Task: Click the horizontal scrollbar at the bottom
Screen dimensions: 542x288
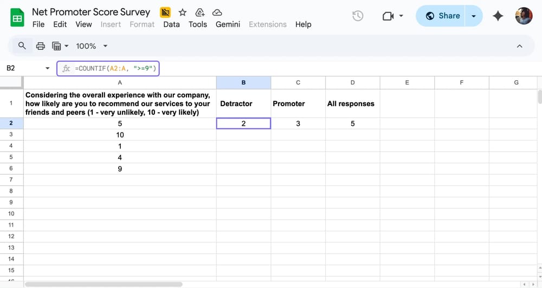Action: 103,284
